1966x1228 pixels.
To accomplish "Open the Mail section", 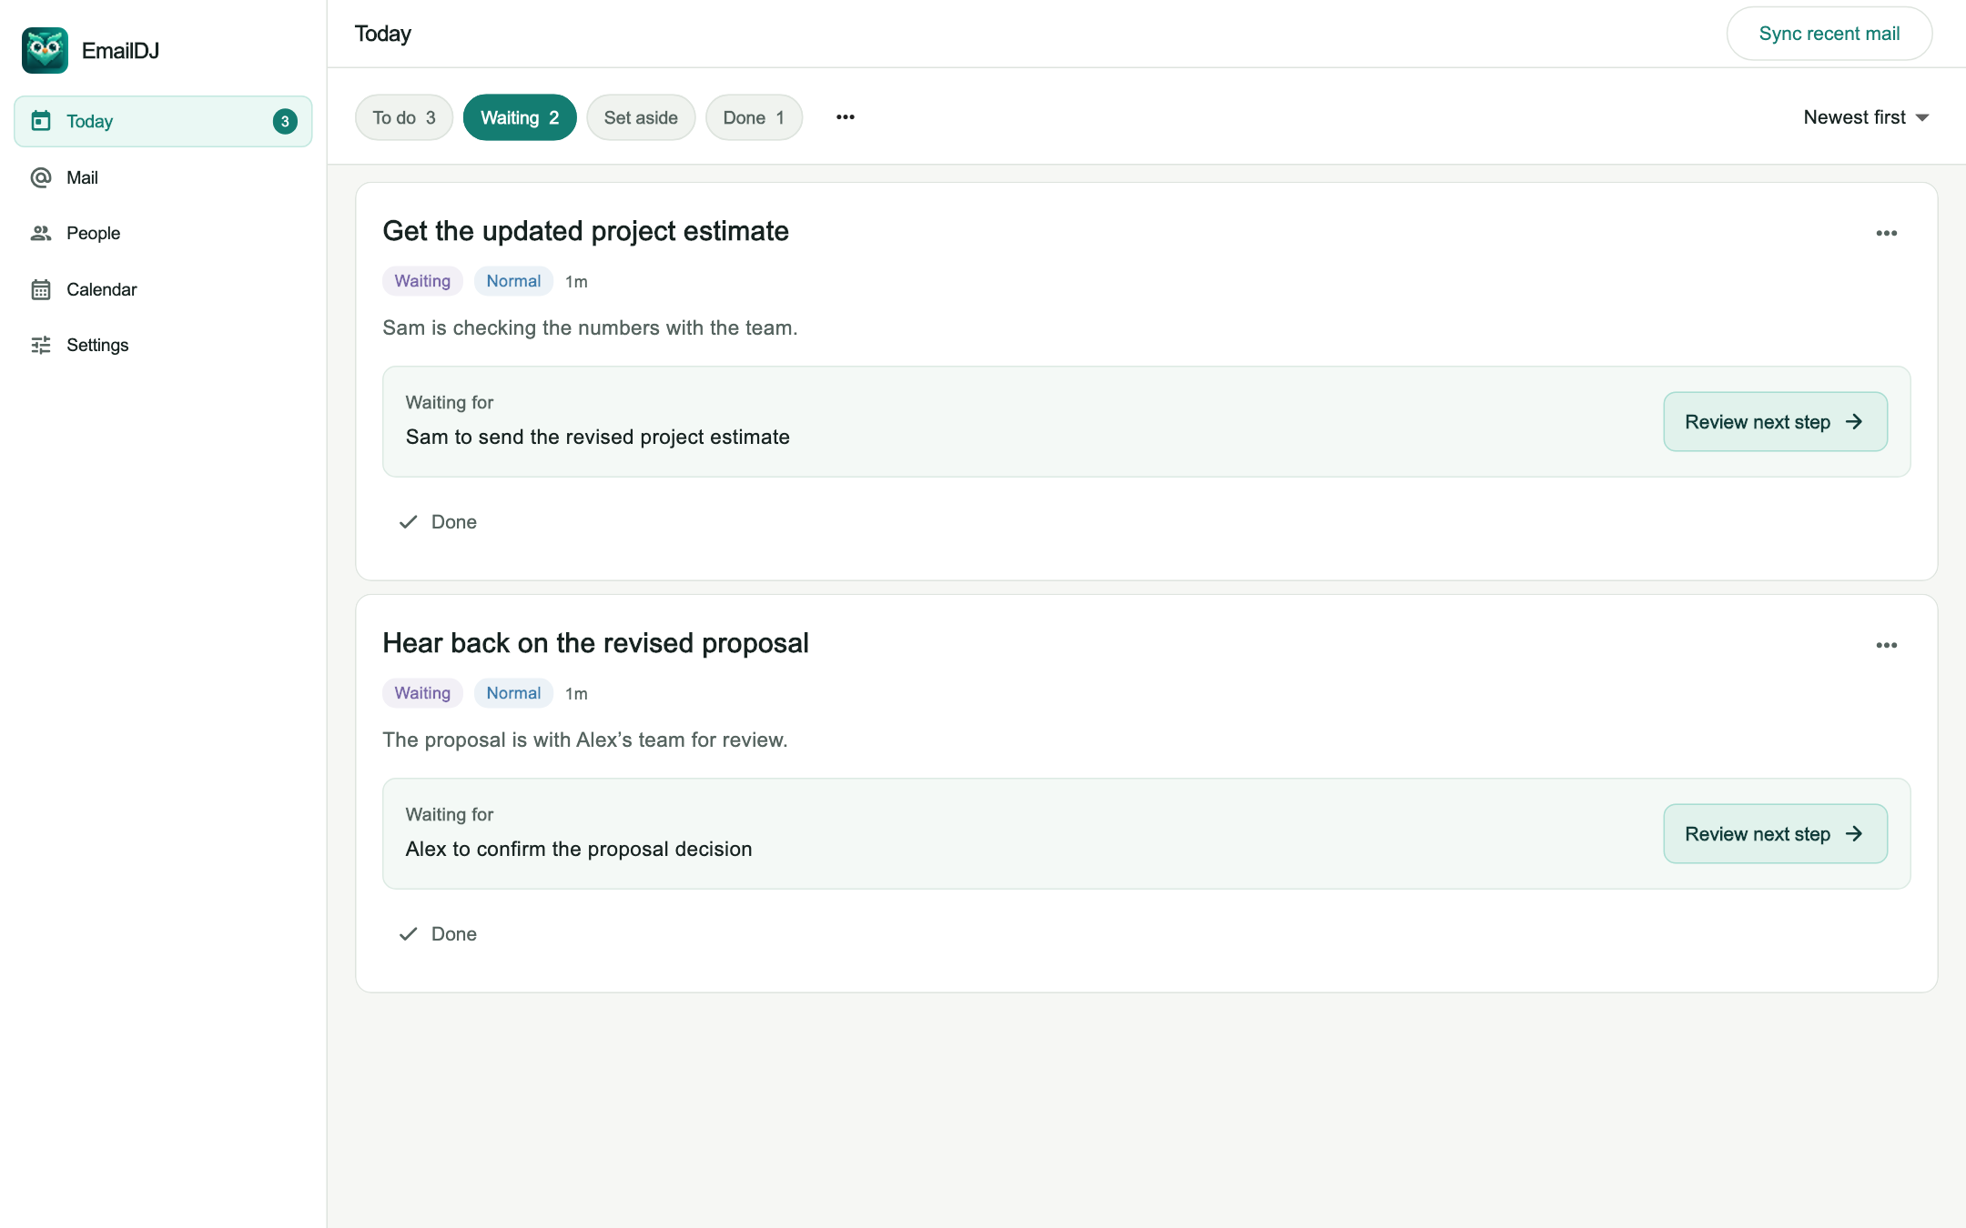I will (163, 177).
